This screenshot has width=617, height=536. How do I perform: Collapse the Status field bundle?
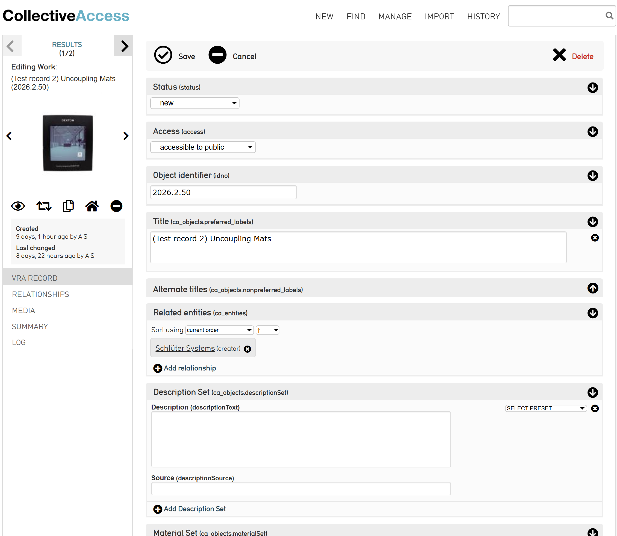[x=592, y=88]
